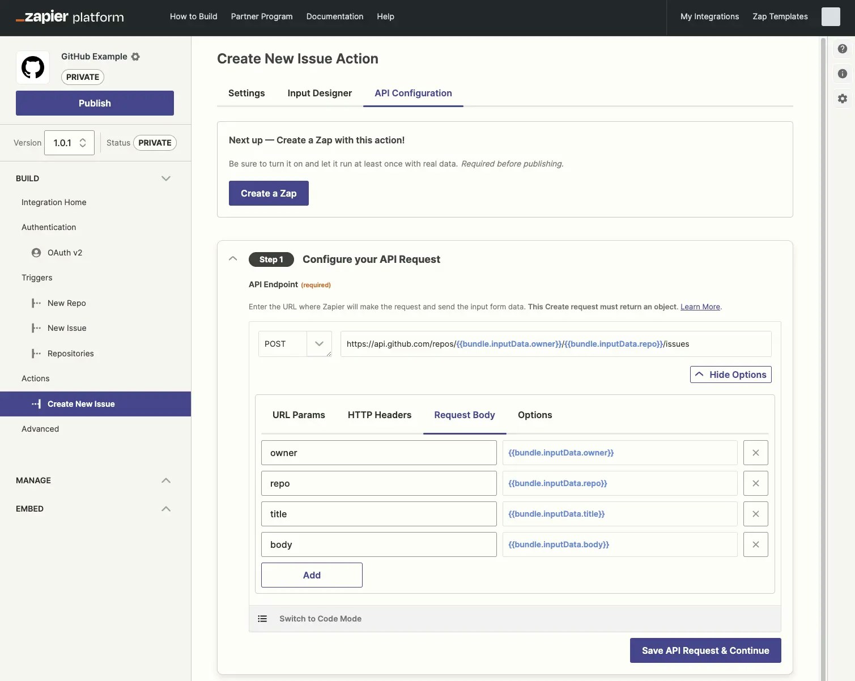
Task: Open How to Build menu item
Action: tap(194, 16)
